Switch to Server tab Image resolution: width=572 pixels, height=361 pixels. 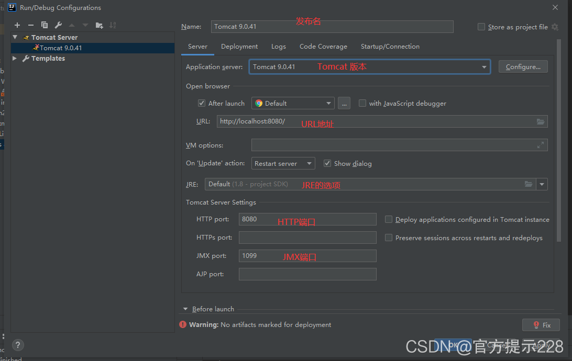click(x=197, y=47)
